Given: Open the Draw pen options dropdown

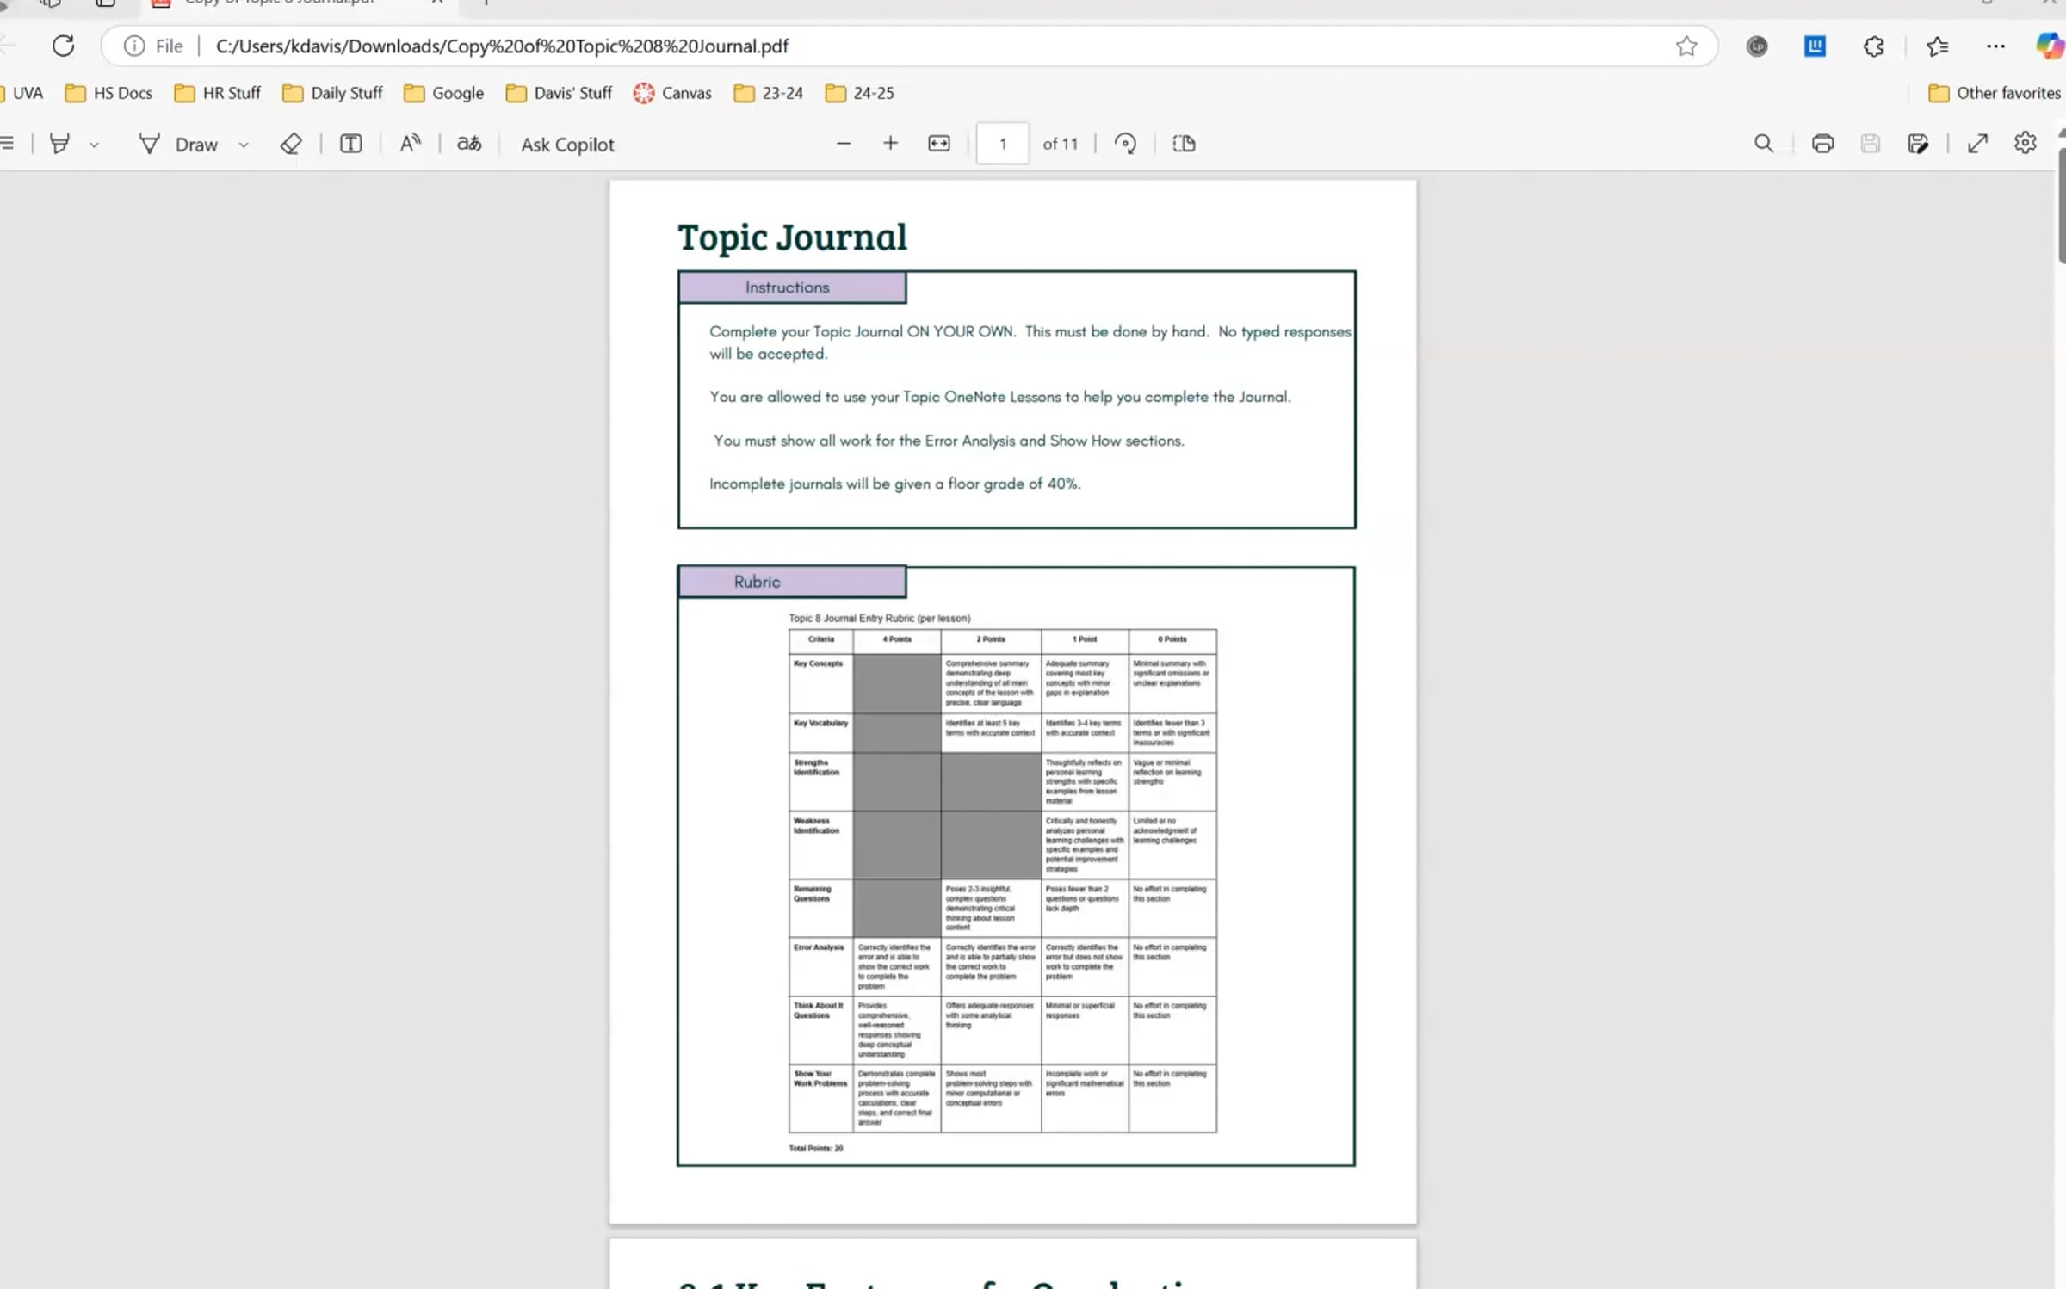Looking at the screenshot, I should coord(244,144).
